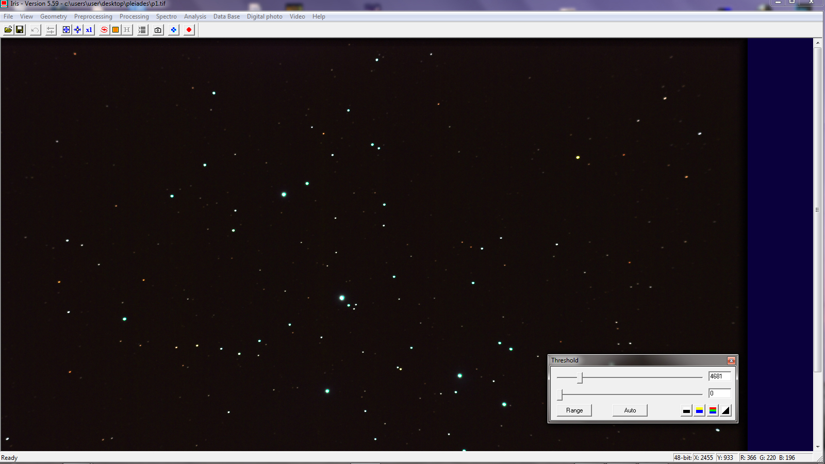Click the vertical scrollbar thumb

coord(817,209)
